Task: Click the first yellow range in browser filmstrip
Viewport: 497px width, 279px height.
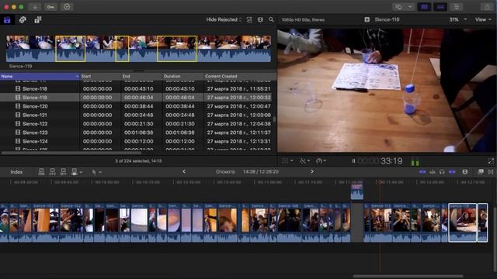Action: pyautogui.click(x=70, y=48)
